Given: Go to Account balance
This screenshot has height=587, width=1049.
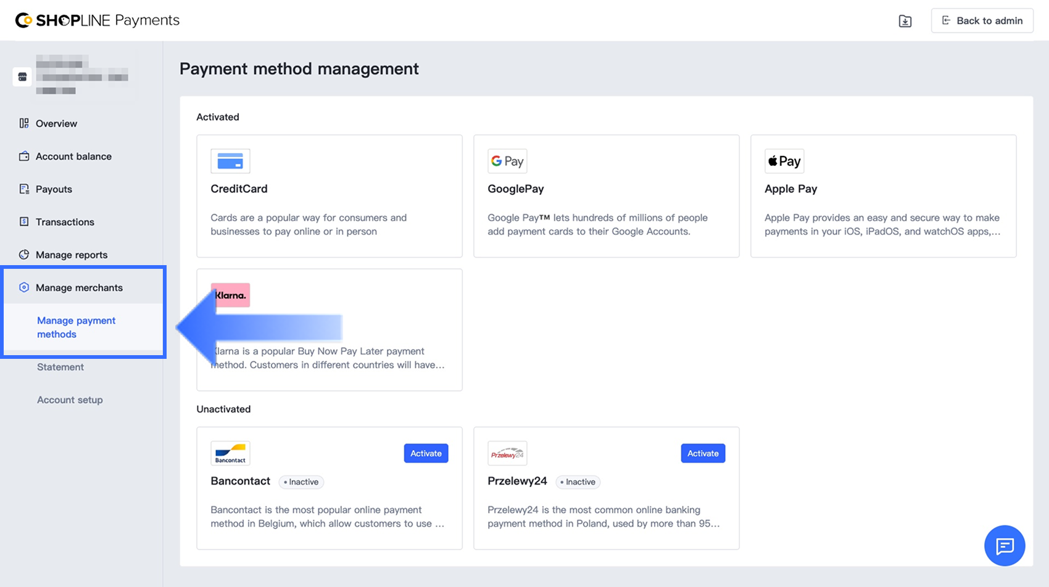Looking at the screenshot, I should point(73,157).
